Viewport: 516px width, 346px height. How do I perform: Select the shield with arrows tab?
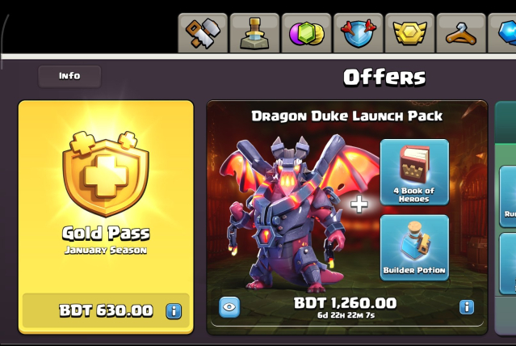(358, 33)
